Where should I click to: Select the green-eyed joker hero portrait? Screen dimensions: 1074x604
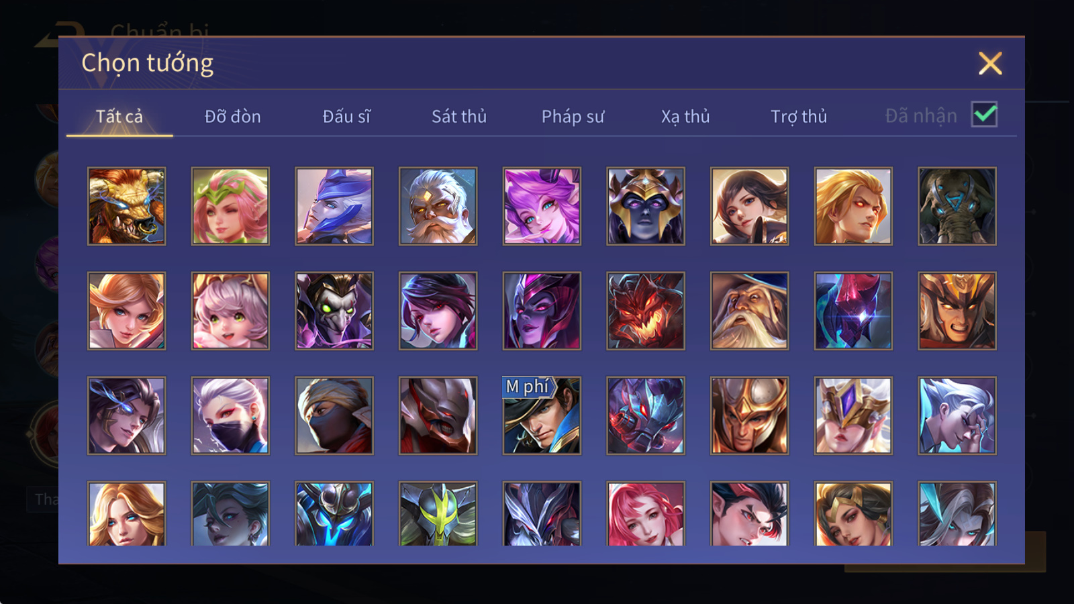(334, 311)
